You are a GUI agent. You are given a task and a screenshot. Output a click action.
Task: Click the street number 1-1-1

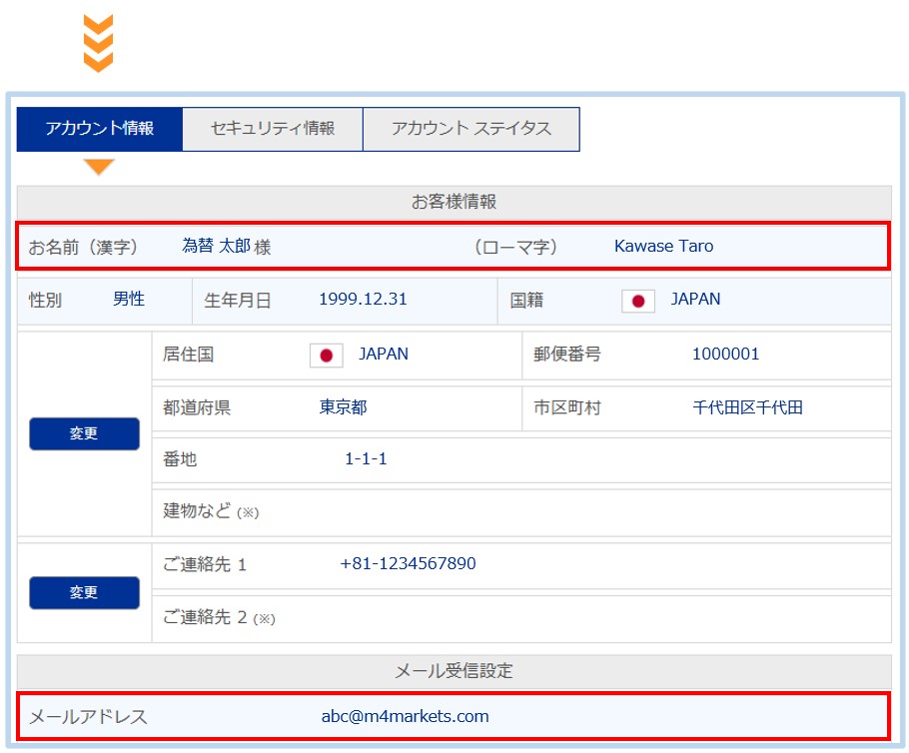coord(366,459)
